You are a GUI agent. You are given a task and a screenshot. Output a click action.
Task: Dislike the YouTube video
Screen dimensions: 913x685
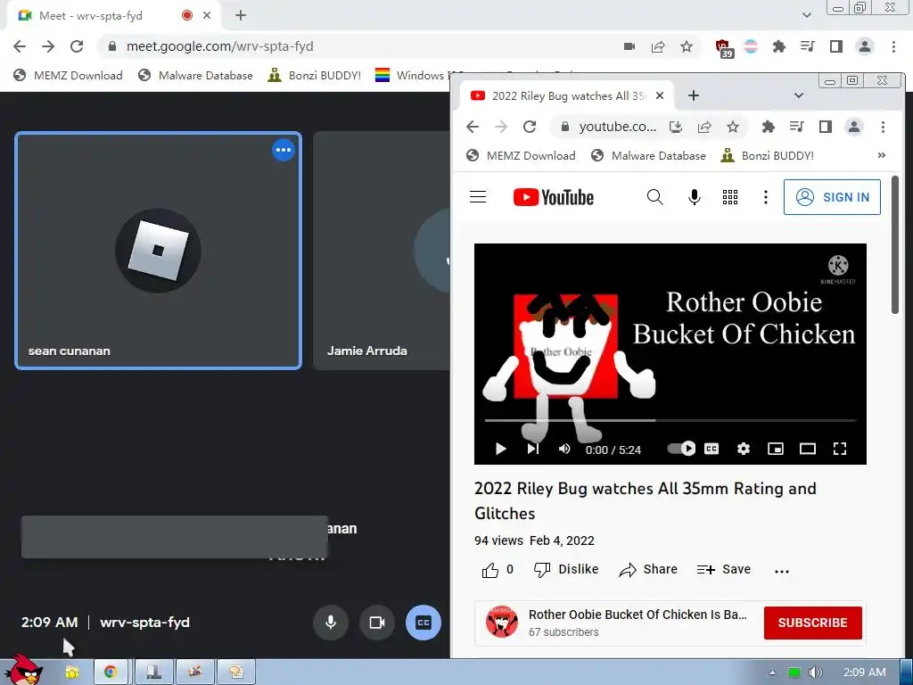(x=566, y=570)
